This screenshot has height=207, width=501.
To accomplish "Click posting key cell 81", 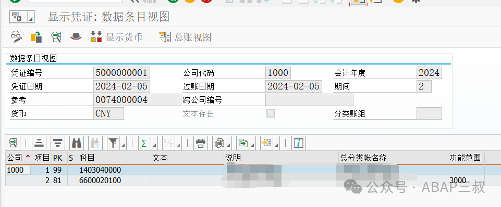I will (59, 180).
